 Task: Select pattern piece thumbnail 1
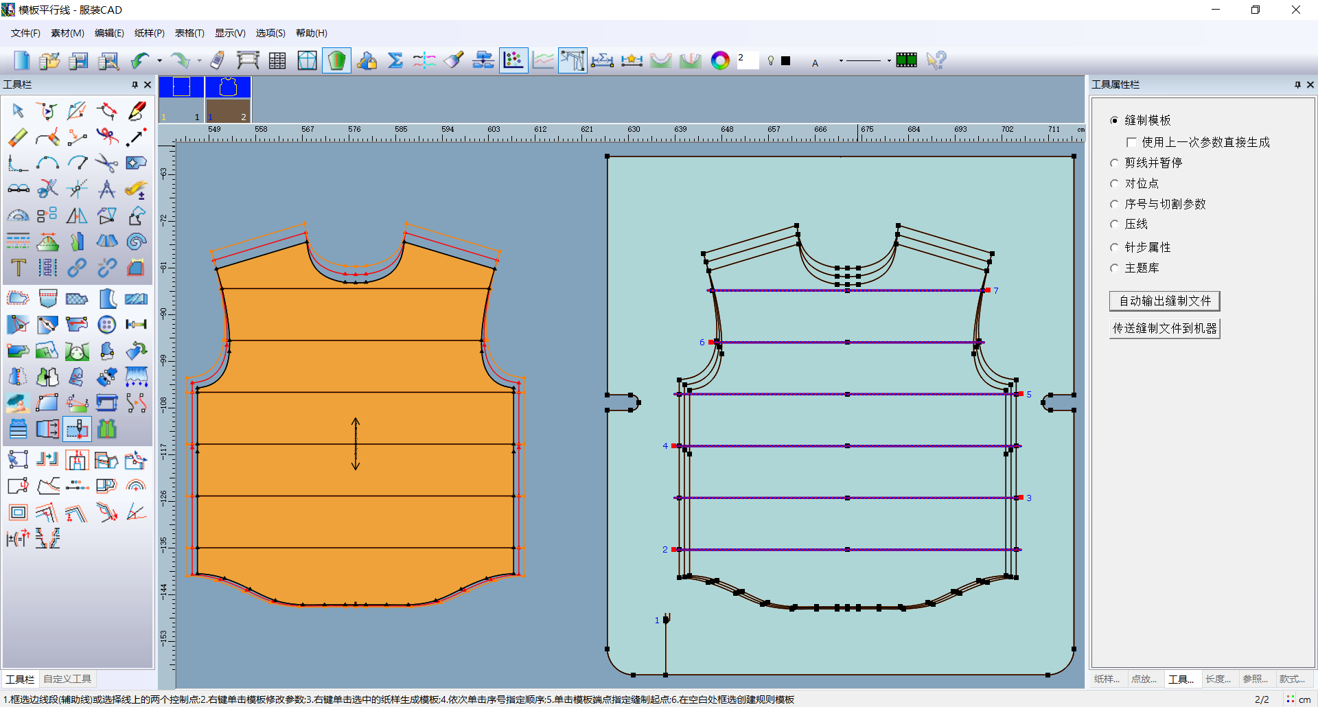tap(181, 99)
